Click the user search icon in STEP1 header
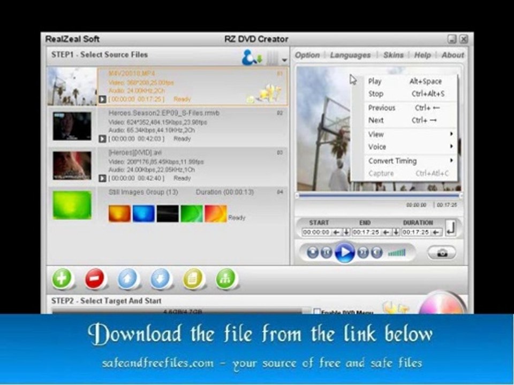514x385 pixels. point(252,57)
